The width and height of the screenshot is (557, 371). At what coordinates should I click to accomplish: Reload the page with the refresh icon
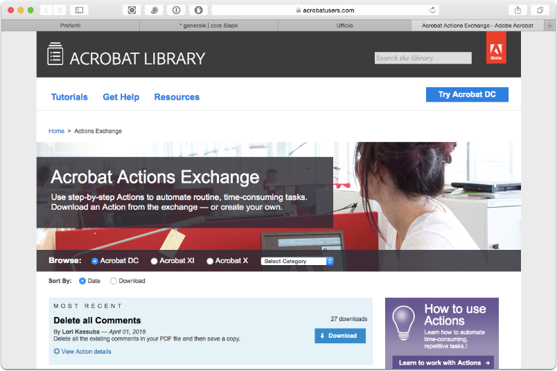[433, 10]
